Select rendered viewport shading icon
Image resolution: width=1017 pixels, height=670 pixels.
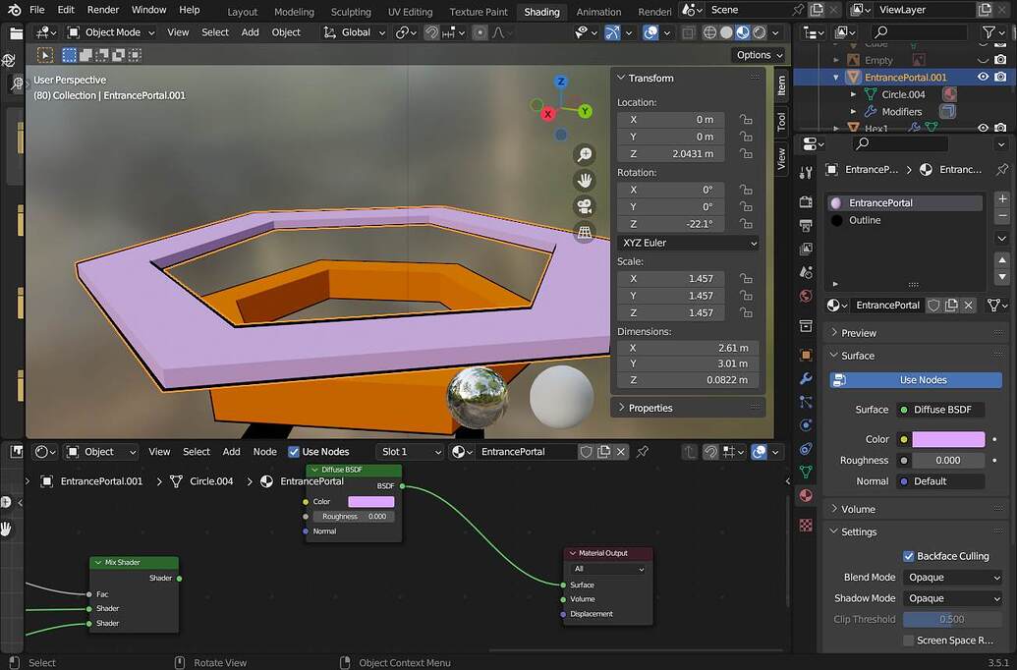point(759,31)
